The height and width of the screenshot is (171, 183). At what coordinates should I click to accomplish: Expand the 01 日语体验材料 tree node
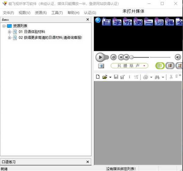(9, 32)
